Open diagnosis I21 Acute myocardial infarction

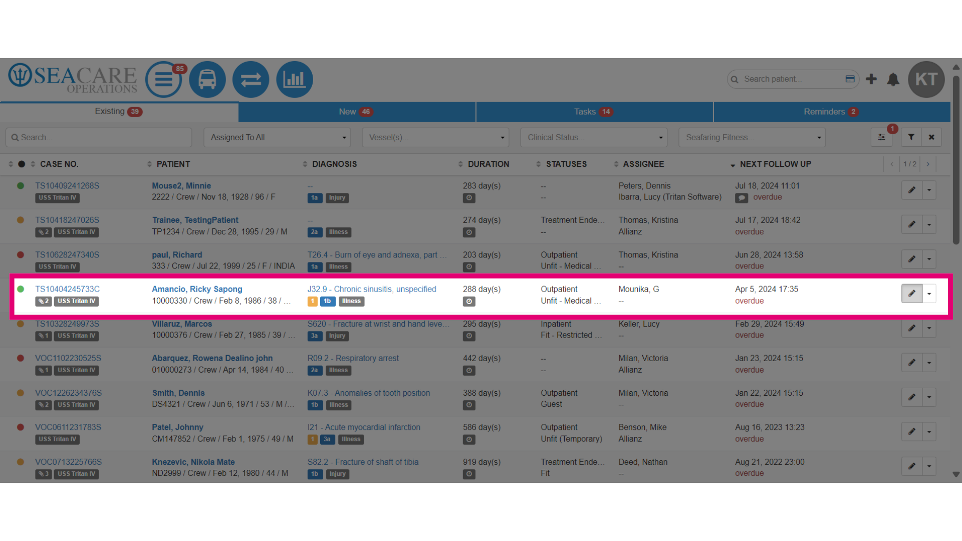pyautogui.click(x=364, y=427)
